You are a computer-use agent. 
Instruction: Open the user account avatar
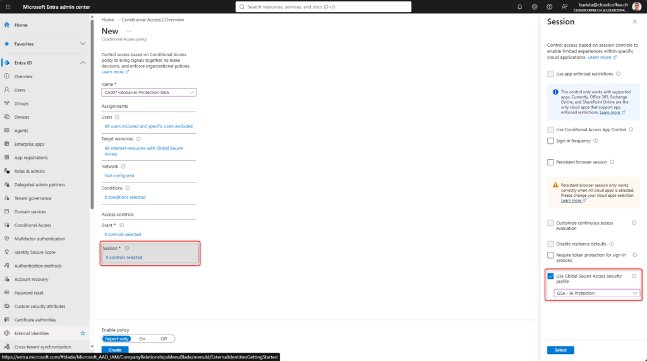point(636,6)
